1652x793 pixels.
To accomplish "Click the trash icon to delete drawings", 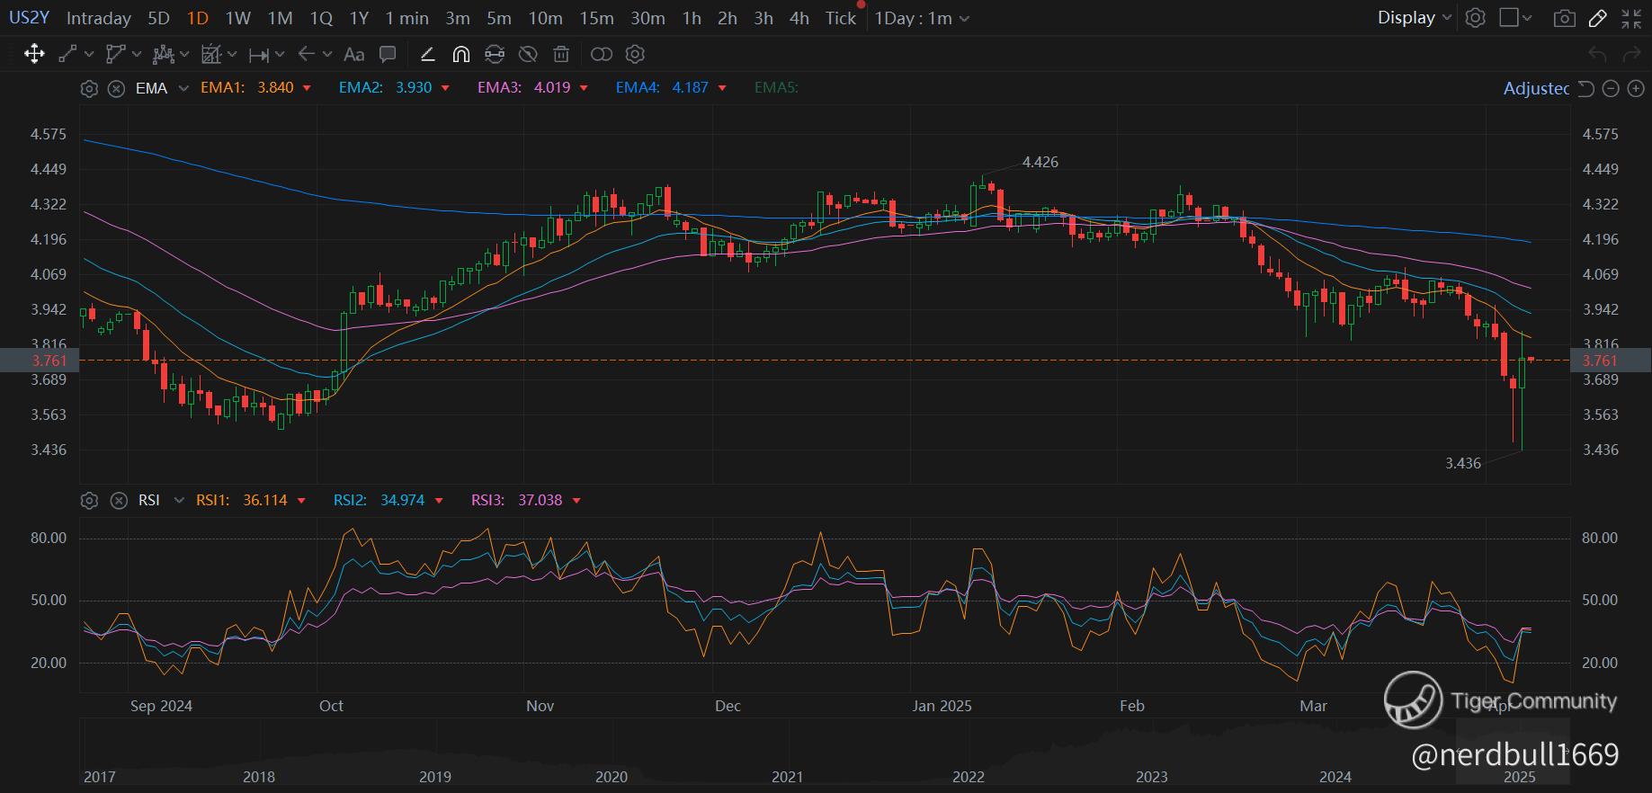I will click(561, 55).
